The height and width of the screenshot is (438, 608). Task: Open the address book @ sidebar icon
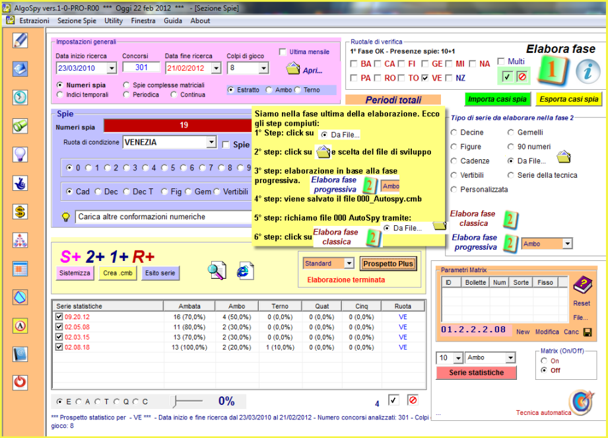20,354
